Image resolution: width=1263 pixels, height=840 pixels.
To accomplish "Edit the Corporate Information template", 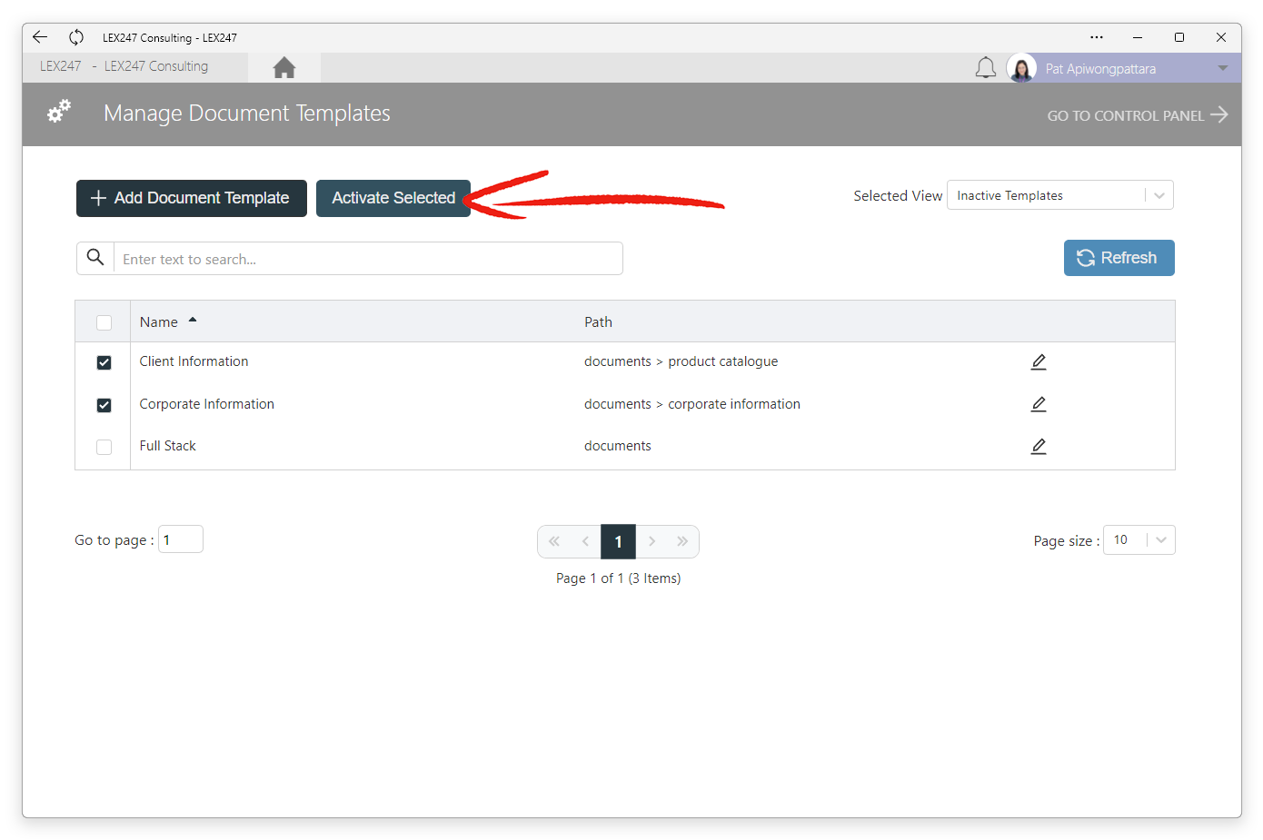I will (1039, 404).
